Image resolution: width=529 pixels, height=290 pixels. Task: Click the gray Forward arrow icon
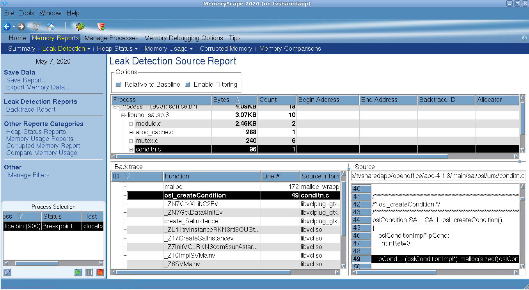point(21,27)
